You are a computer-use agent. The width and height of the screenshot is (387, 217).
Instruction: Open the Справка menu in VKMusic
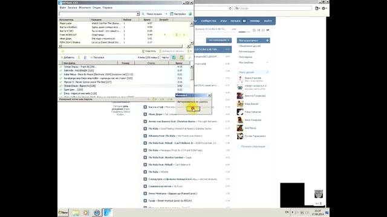(107, 8)
